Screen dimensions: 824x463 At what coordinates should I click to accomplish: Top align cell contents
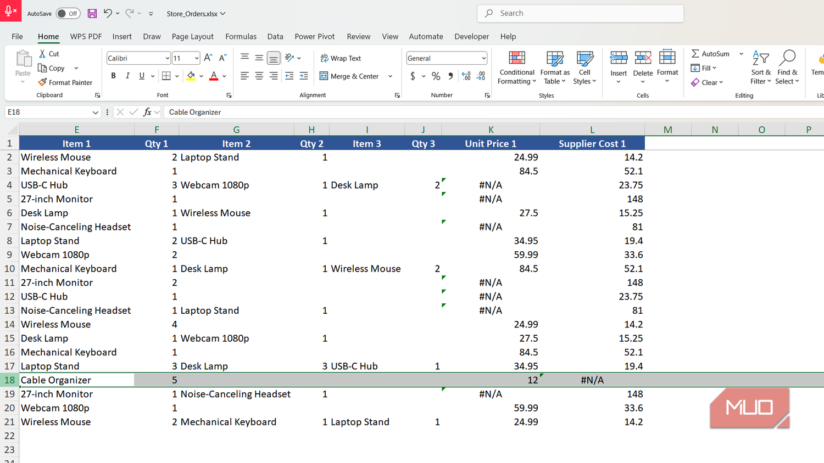tap(245, 58)
